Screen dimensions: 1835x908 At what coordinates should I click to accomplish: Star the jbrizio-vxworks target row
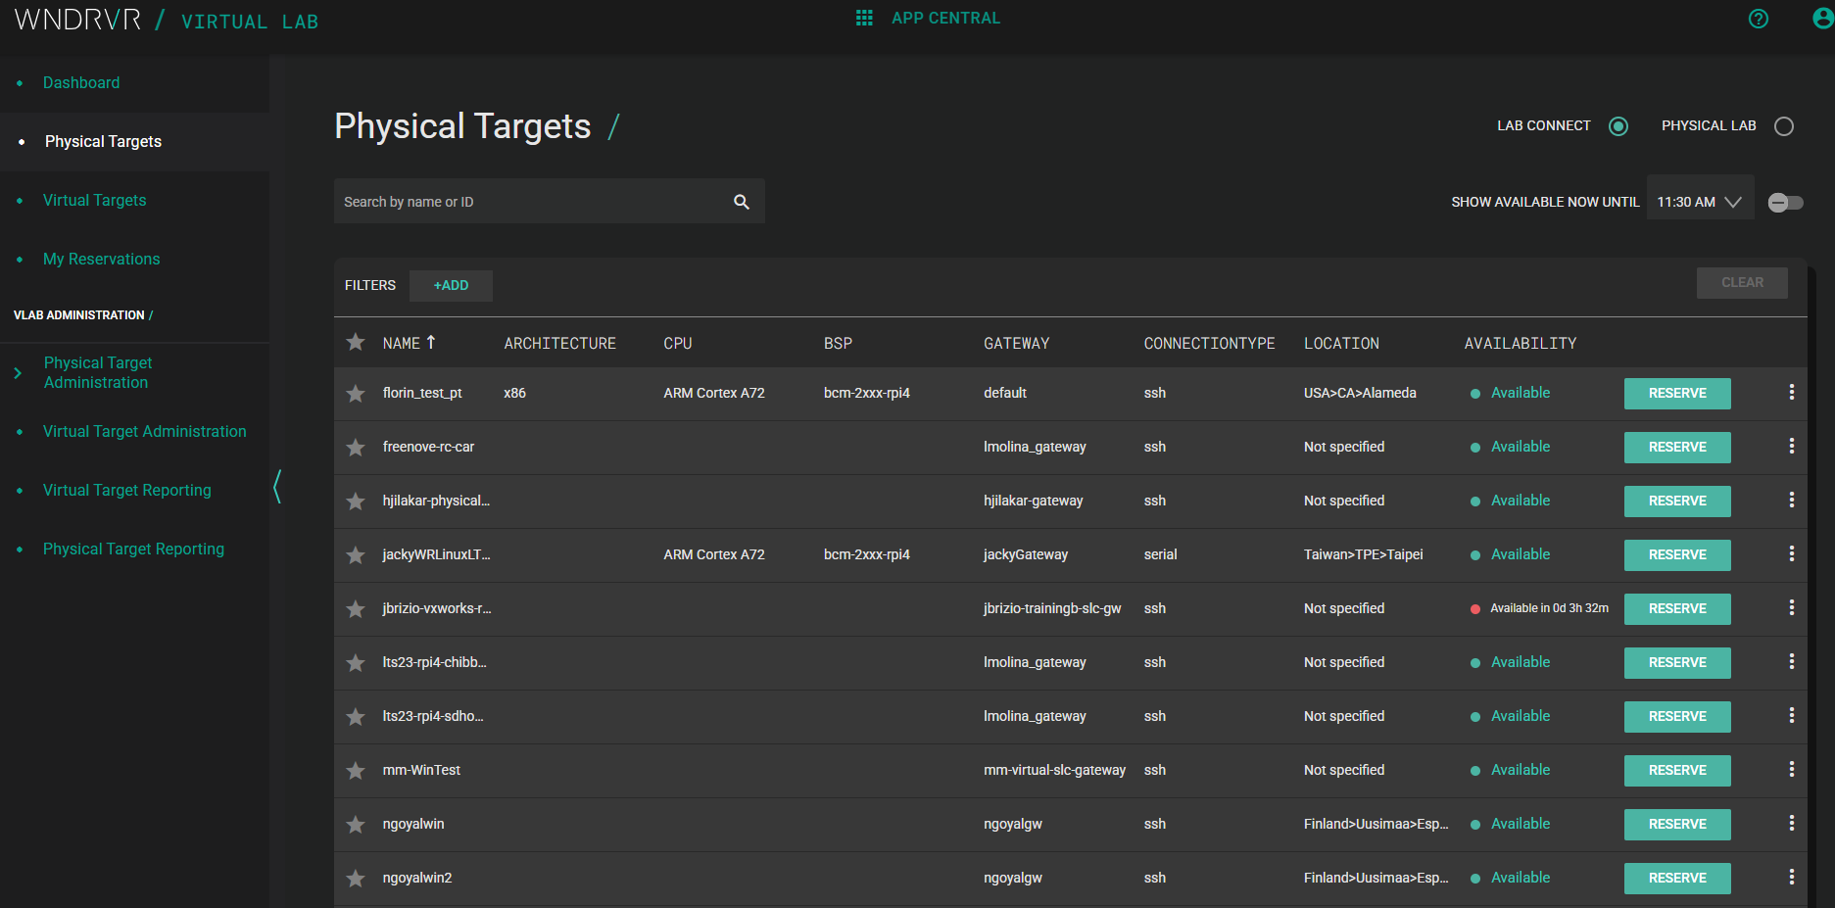(356, 609)
